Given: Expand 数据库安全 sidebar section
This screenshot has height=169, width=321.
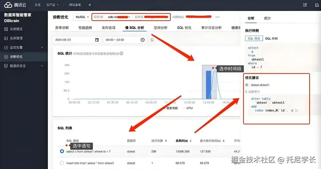Looking at the screenshot, I should (x=42, y=66).
